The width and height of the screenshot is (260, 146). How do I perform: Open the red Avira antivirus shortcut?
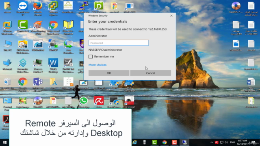[x=99, y=103]
